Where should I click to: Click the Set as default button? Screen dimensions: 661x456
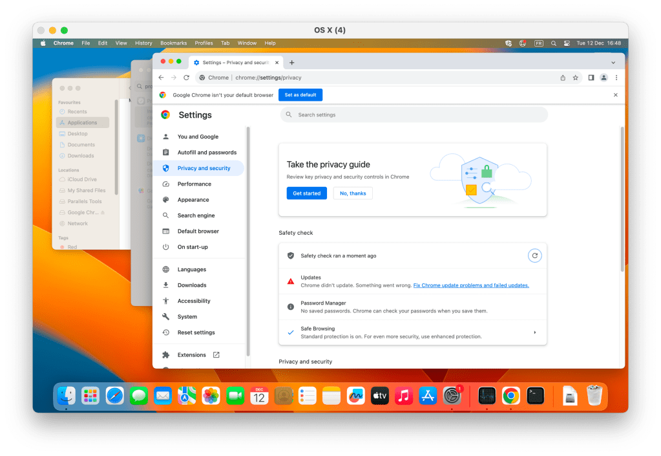(300, 95)
